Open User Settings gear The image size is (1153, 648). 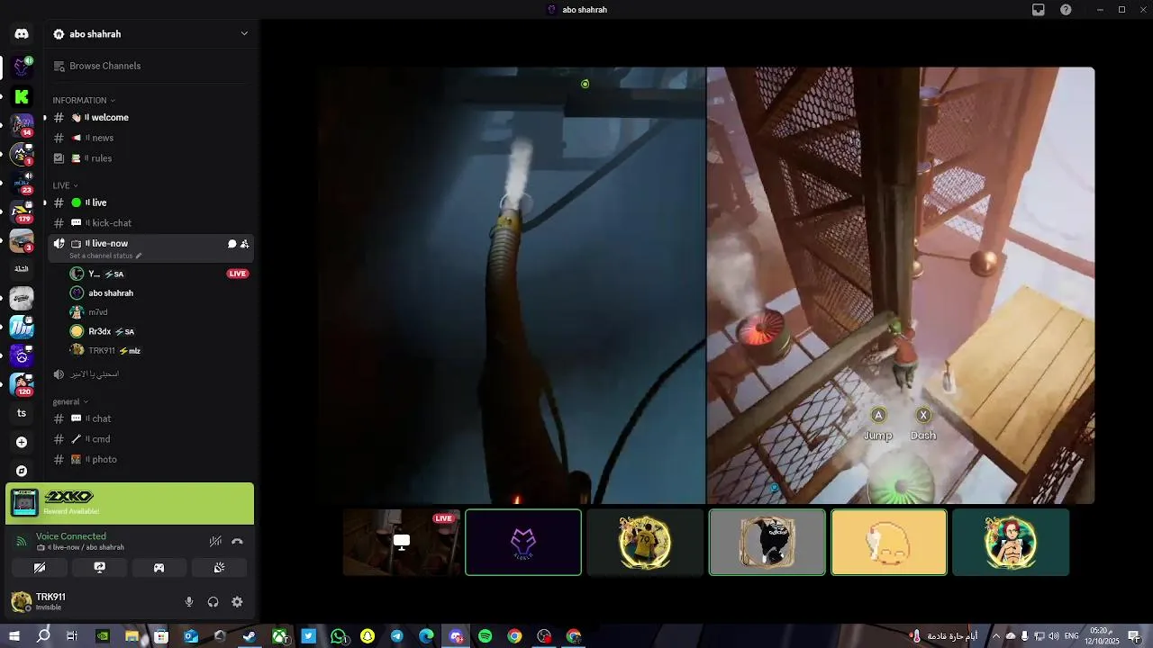[x=237, y=602]
